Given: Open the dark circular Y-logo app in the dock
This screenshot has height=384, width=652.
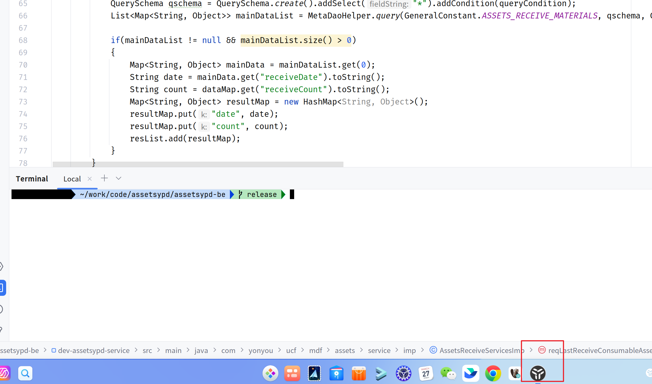Looking at the screenshot, I should tap(538, 373).
